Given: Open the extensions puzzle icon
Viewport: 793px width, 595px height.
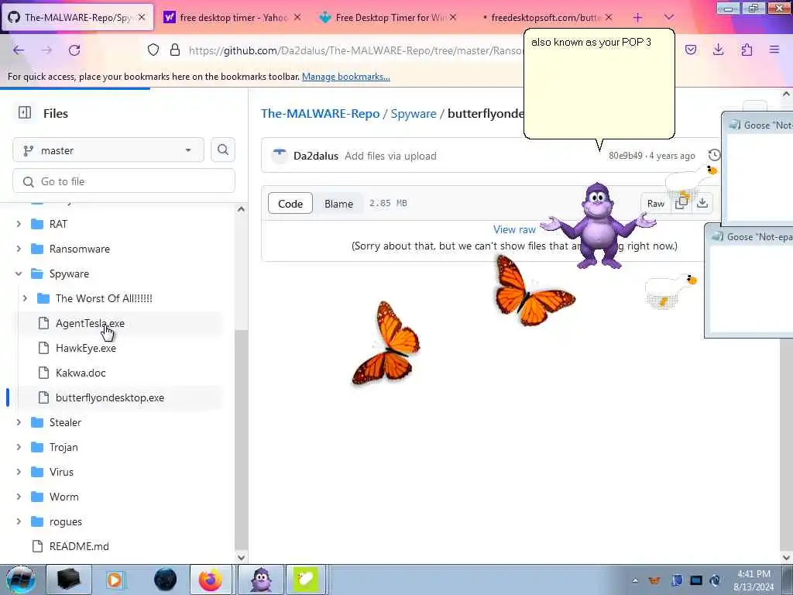Looking at the screenshot, I should point(747,50).
